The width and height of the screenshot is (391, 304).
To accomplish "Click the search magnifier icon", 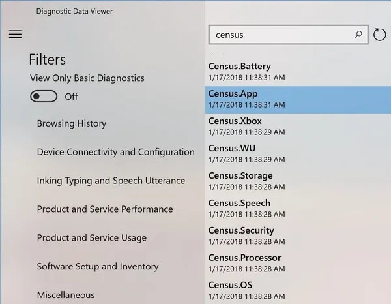I will pos(358,35).
